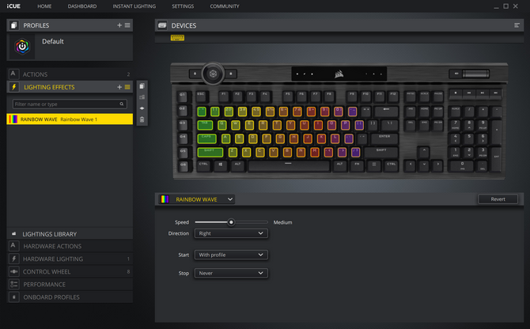
Task: Click the mute button beside the volume roller
Action: coord(456,74)
